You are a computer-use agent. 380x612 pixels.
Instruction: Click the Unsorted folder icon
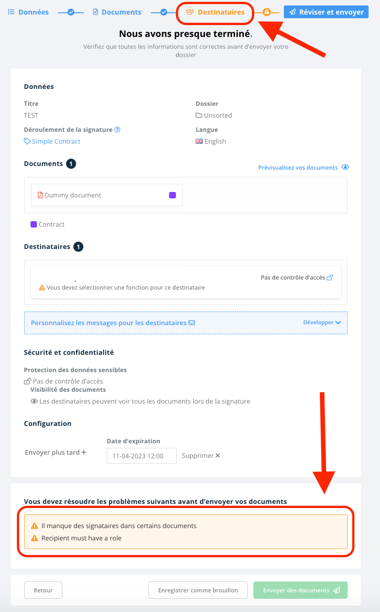[x=199, y=115]
